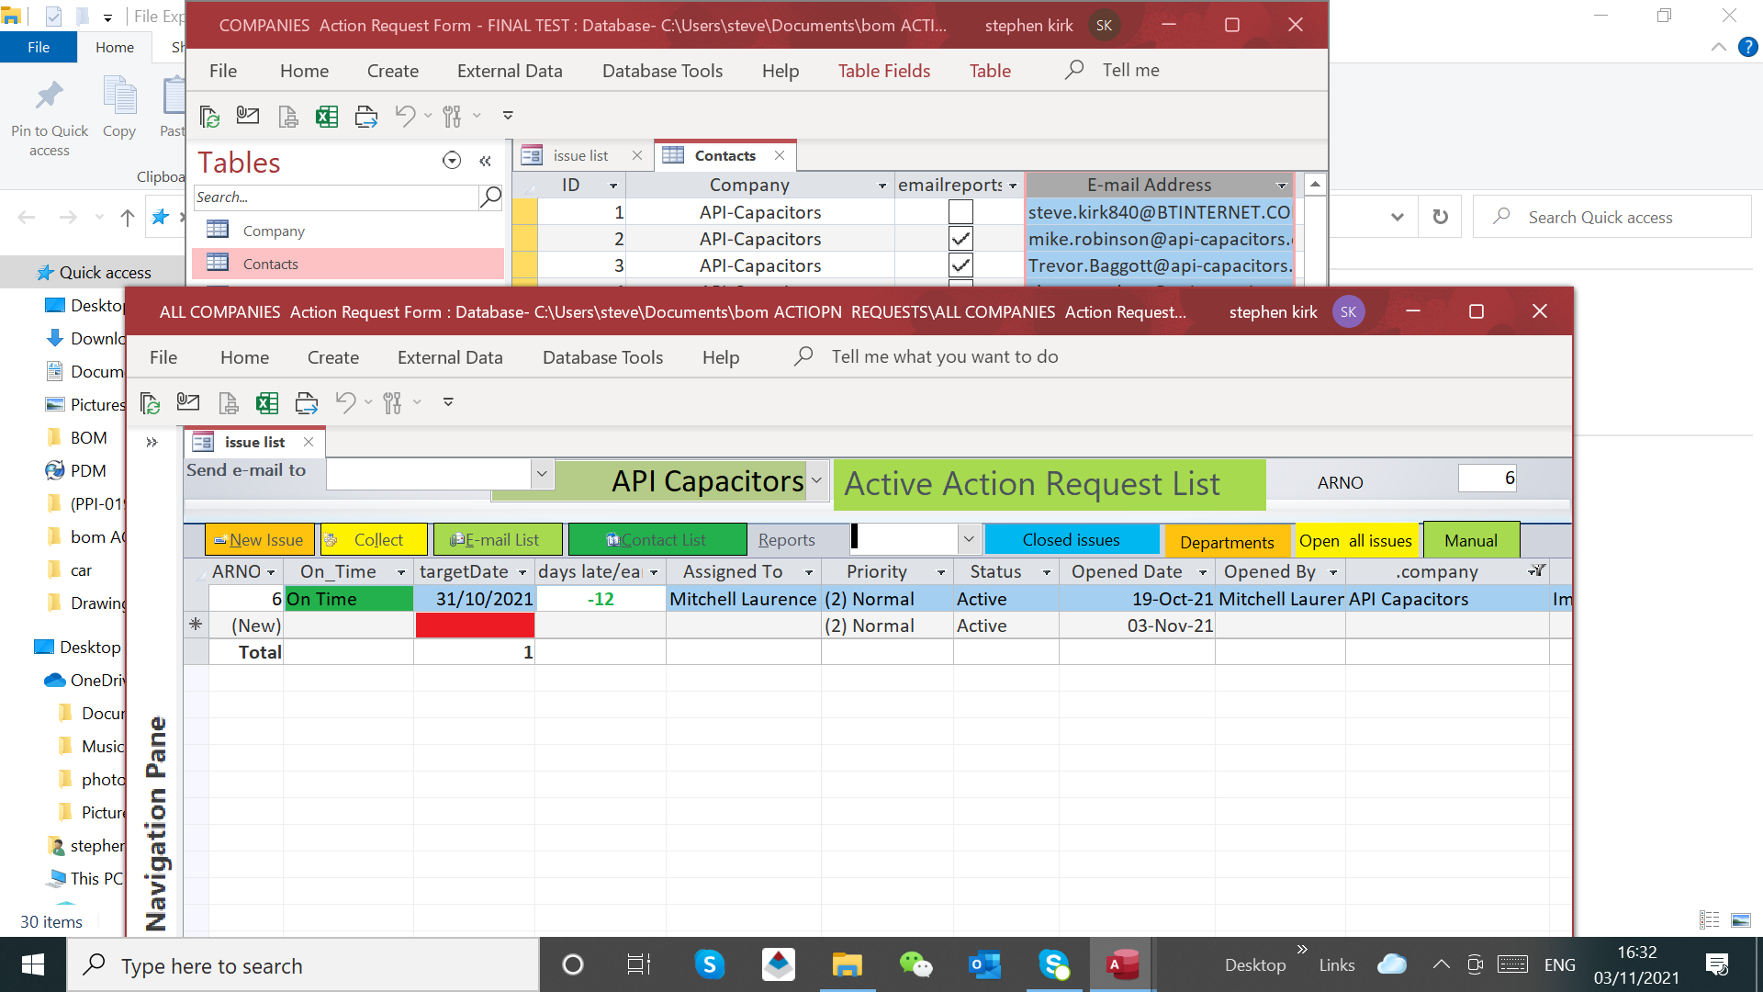1763x992 pixels.
Task: Open Access from the Windows taskbar
Action: tap(1122, 964)
